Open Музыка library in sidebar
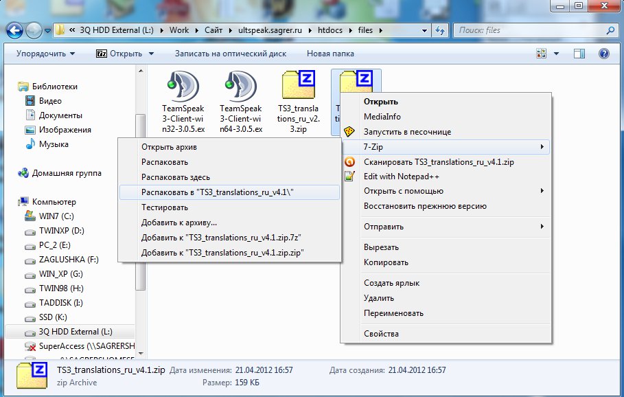624x397 pixels. click(x=53, y=144)
